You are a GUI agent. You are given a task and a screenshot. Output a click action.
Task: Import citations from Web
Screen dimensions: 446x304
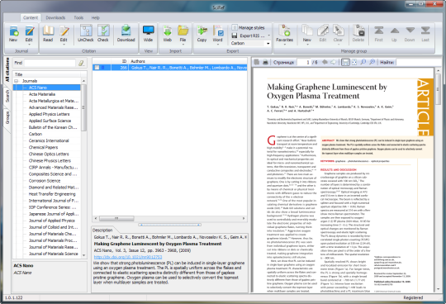(x=167, y=34)
